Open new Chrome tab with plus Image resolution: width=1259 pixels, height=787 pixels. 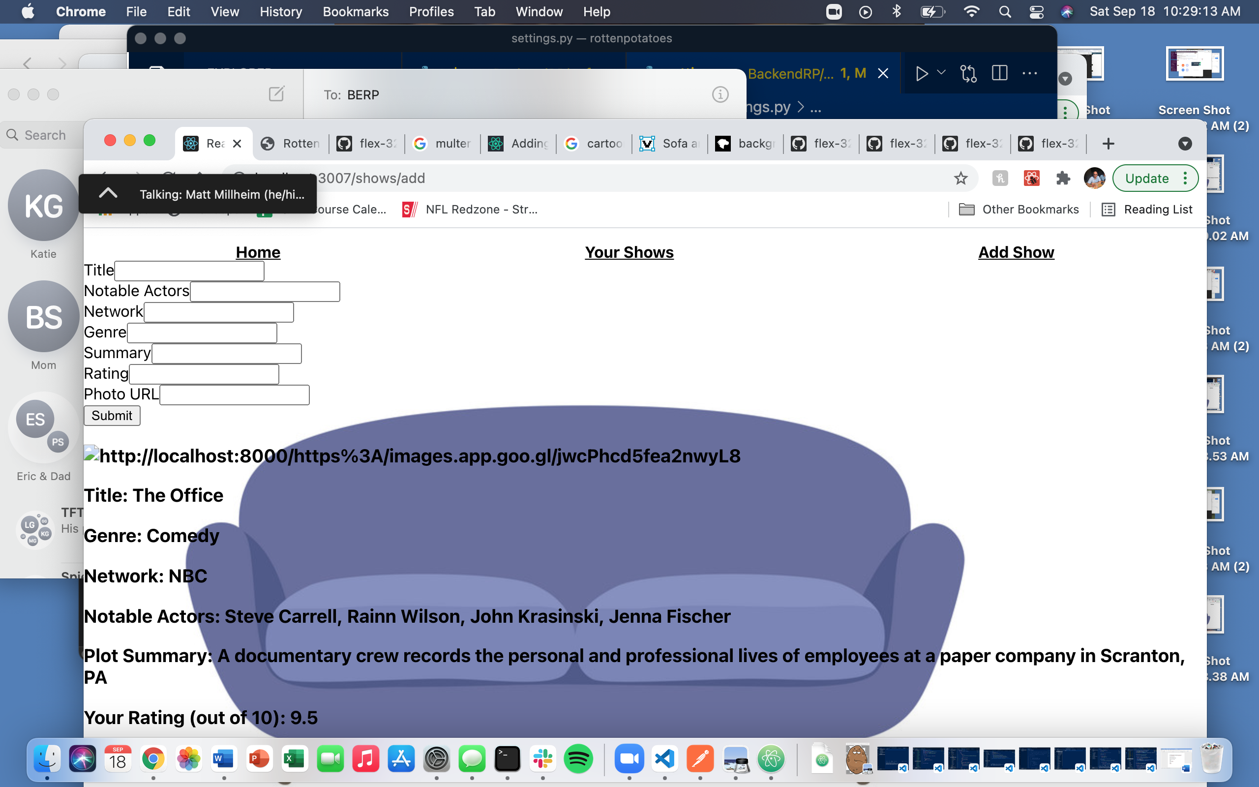point(1108,144)
